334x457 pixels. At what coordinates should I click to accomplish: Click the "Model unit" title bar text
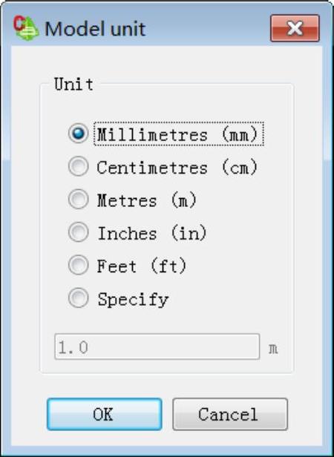(95, 29)
